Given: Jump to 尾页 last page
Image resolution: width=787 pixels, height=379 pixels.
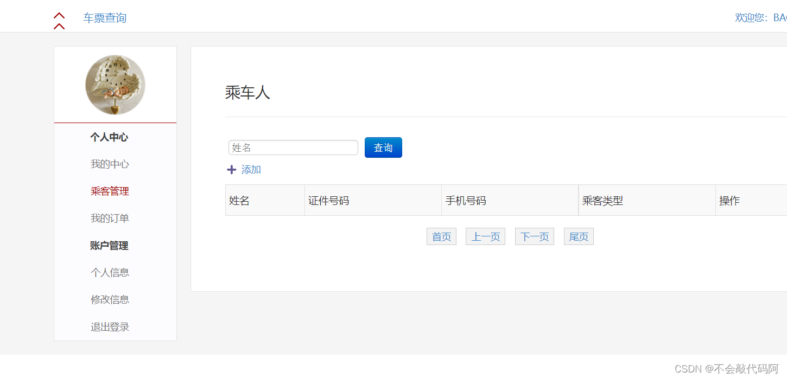Looking at the screenshot, I should [x=578, y=236].
